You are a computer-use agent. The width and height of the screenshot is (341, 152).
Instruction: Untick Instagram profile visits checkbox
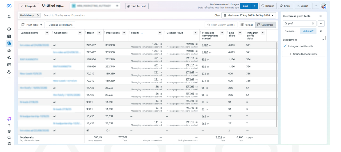[285, 46]
